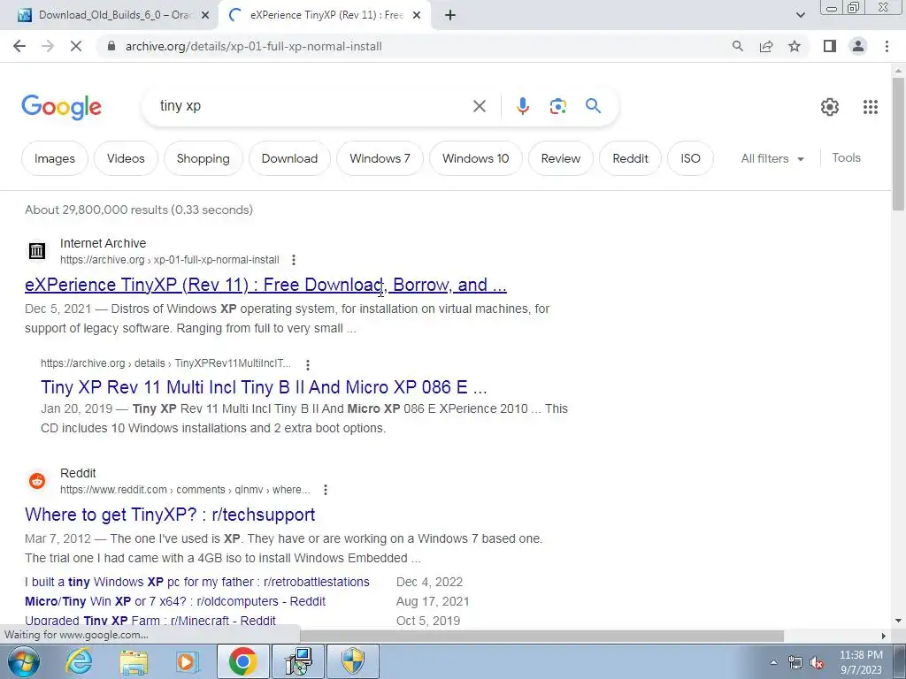Expand the All filters dropdown

pyautogui.click(x=772, y=158)
